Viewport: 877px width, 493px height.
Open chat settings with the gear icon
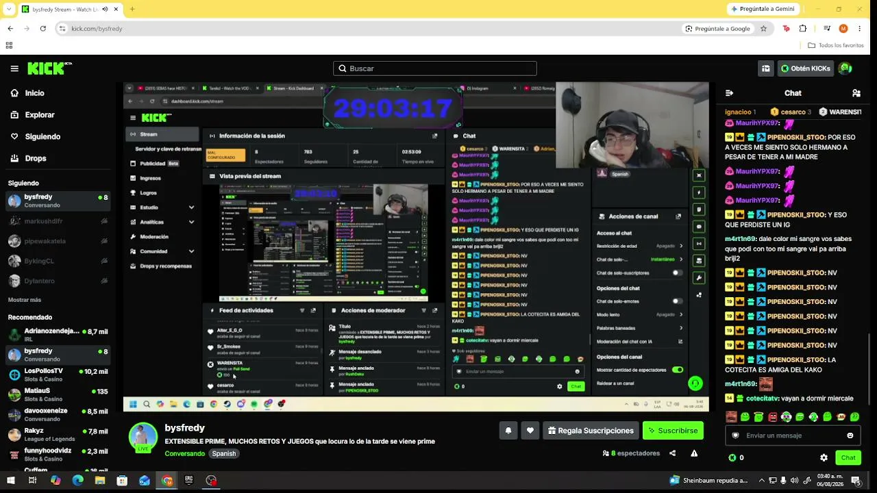tap(824, 457)
